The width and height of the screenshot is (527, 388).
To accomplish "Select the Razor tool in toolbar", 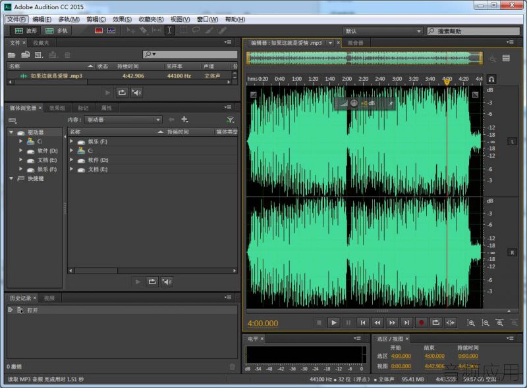I will point(144,30).
